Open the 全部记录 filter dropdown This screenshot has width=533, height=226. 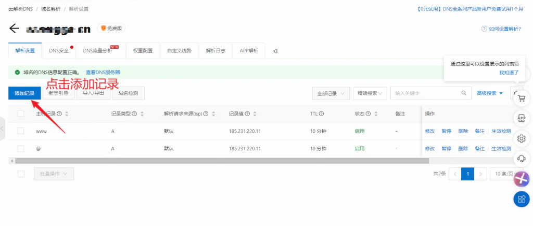point(331,93)
